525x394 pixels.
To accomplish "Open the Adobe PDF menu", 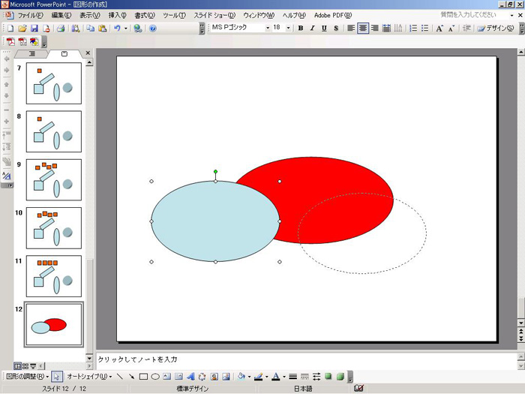I will [333, 16].
